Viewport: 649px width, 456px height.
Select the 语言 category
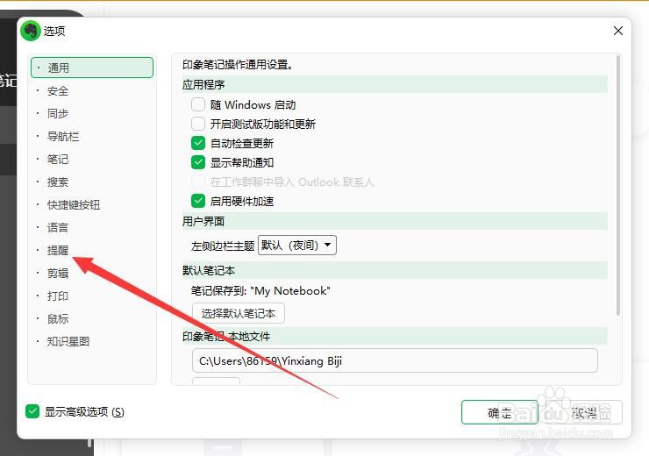click(58, 228)
